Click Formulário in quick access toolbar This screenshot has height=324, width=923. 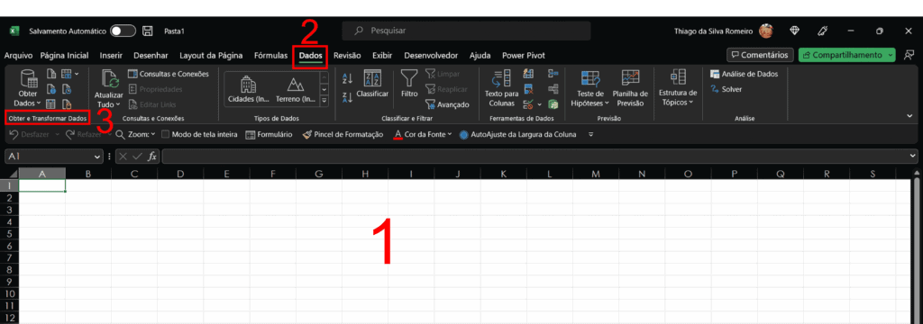tap(269, 135)
